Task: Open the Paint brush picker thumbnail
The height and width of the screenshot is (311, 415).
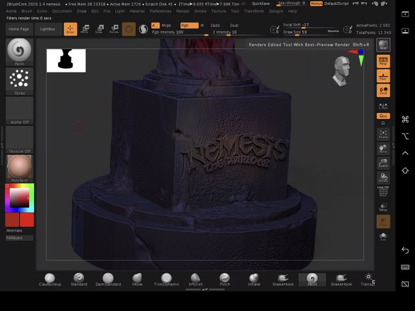Action: click(20, 52)
